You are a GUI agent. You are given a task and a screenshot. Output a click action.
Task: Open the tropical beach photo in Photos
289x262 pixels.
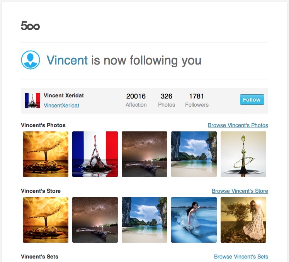194,154
